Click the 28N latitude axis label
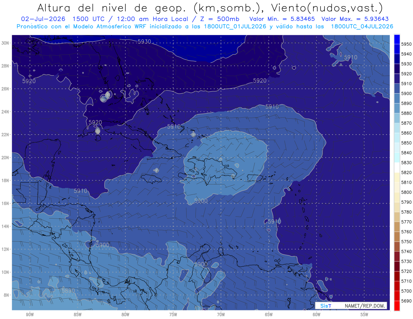 pos(5,66)
